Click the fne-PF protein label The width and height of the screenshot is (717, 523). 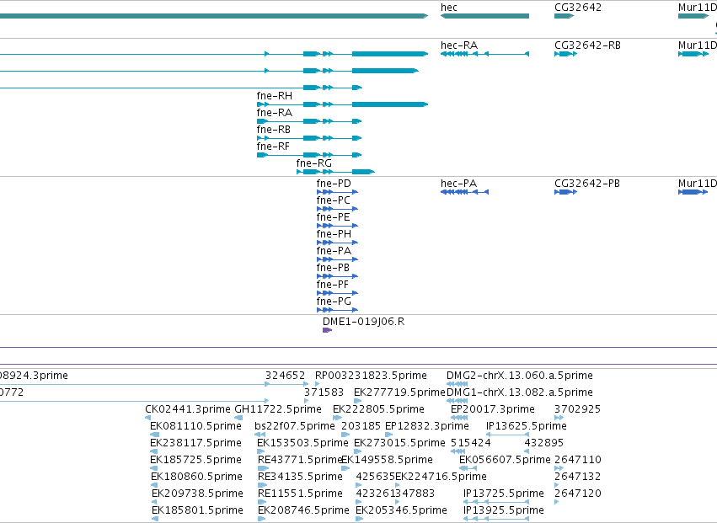(x=333, y=285)
